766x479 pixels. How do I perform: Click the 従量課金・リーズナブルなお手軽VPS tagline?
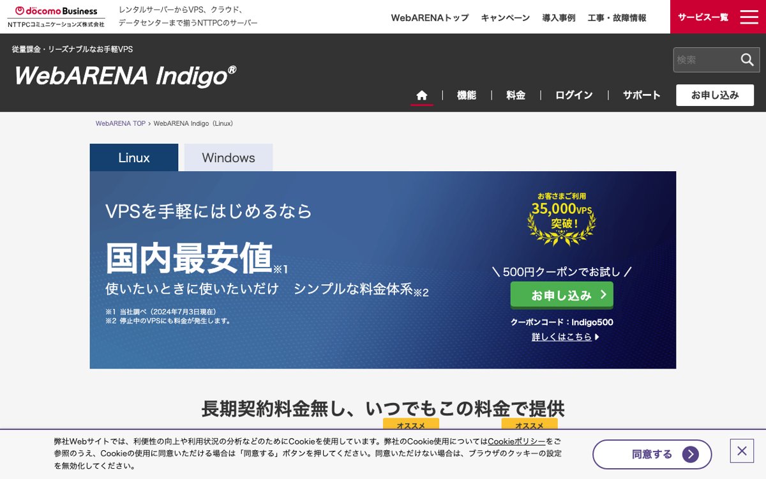click(x=72, y=49)
